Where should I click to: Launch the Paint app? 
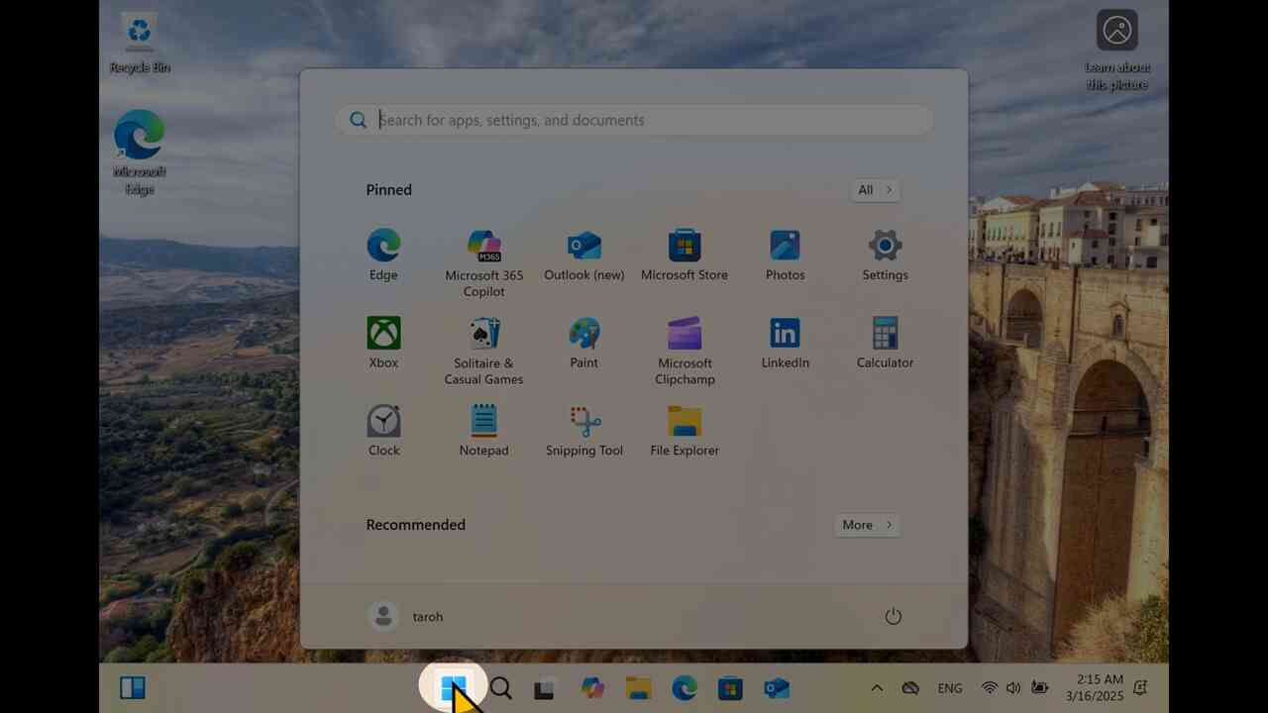[x=583, y=343]
